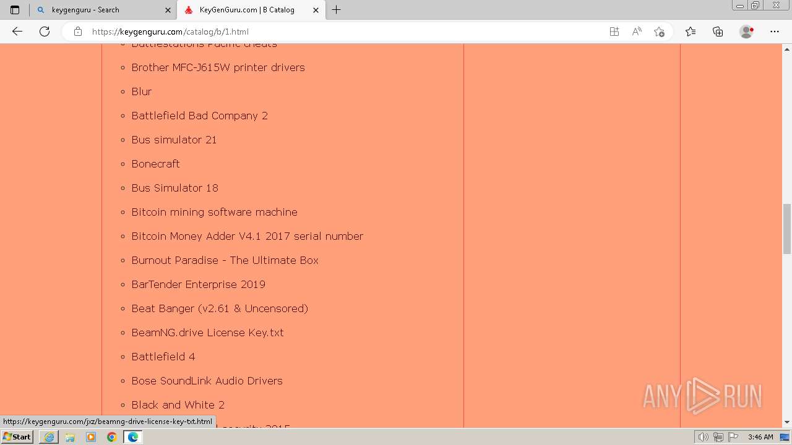Open the profile avatar icon
The height and width of the screenshot is (445, 792).
pos(746,32)
